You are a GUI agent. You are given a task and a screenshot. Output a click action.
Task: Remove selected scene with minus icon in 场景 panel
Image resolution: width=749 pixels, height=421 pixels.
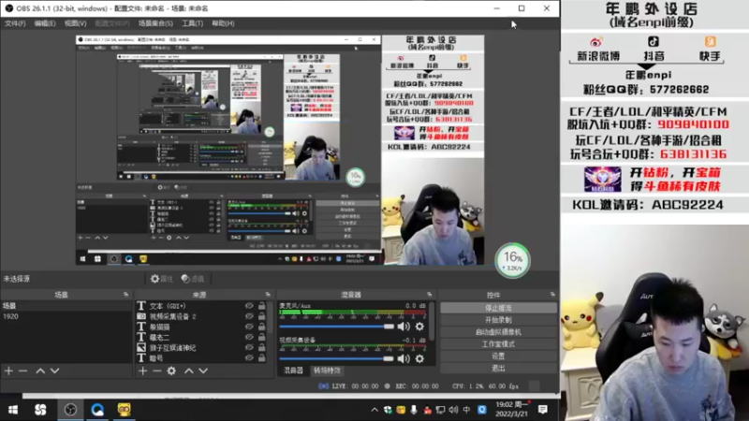pyautogui.click(x=22, y=370)
